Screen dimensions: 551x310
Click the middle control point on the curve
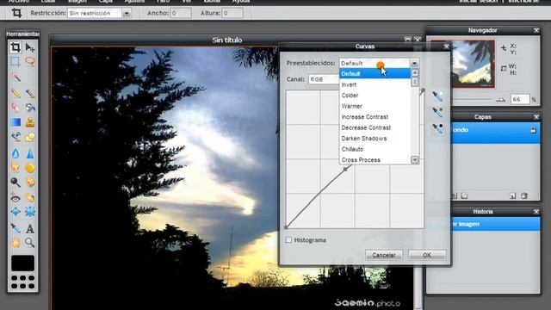point(345,169)
